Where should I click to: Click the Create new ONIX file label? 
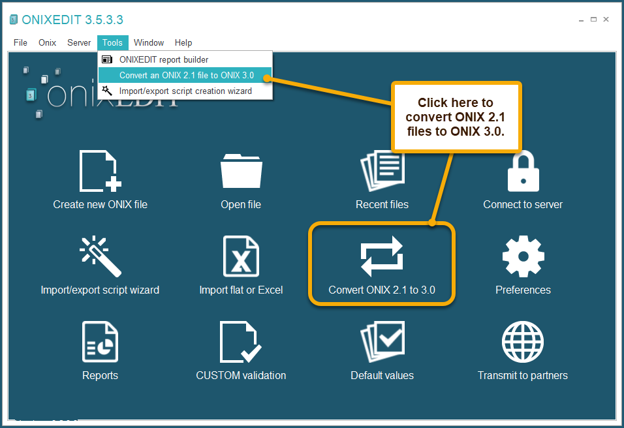click(x=101, y=204)
